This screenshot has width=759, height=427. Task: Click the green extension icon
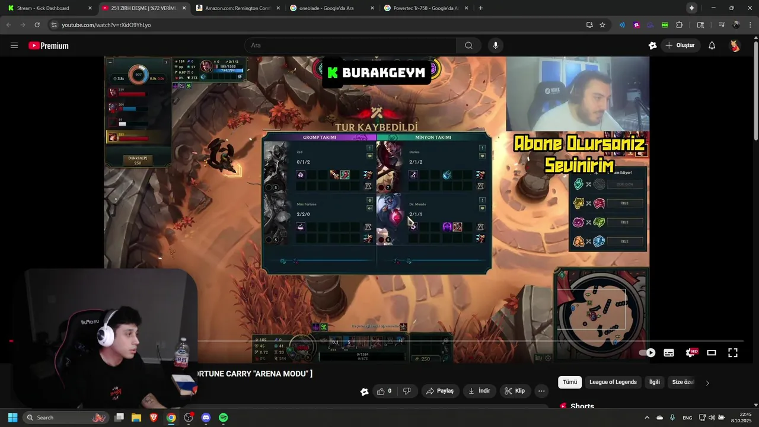(x=665, y=25)
